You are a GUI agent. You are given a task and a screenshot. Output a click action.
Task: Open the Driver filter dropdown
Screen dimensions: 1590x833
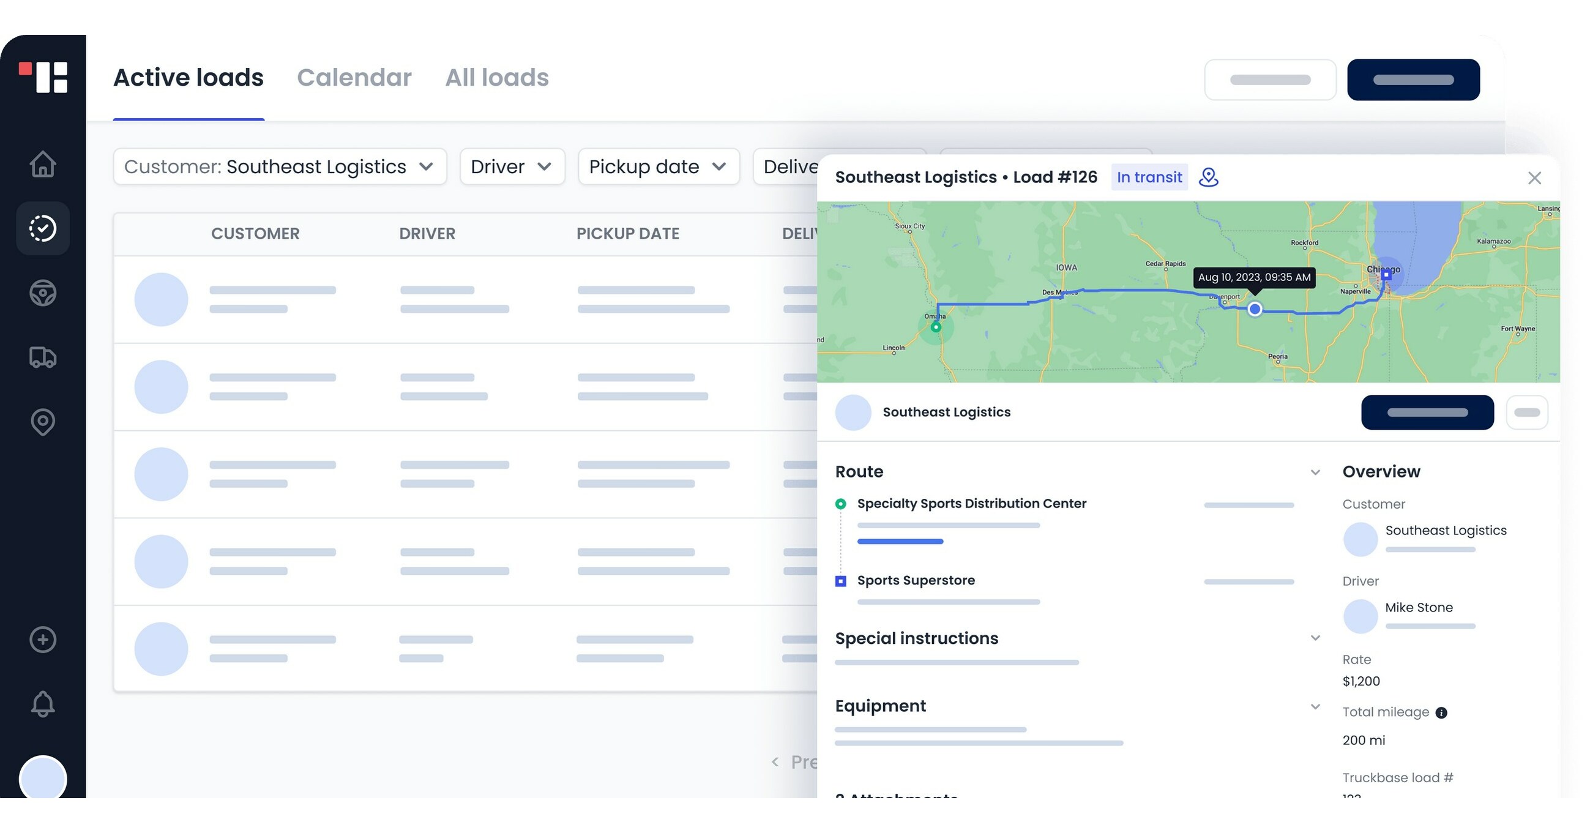(x=512, y=166)
